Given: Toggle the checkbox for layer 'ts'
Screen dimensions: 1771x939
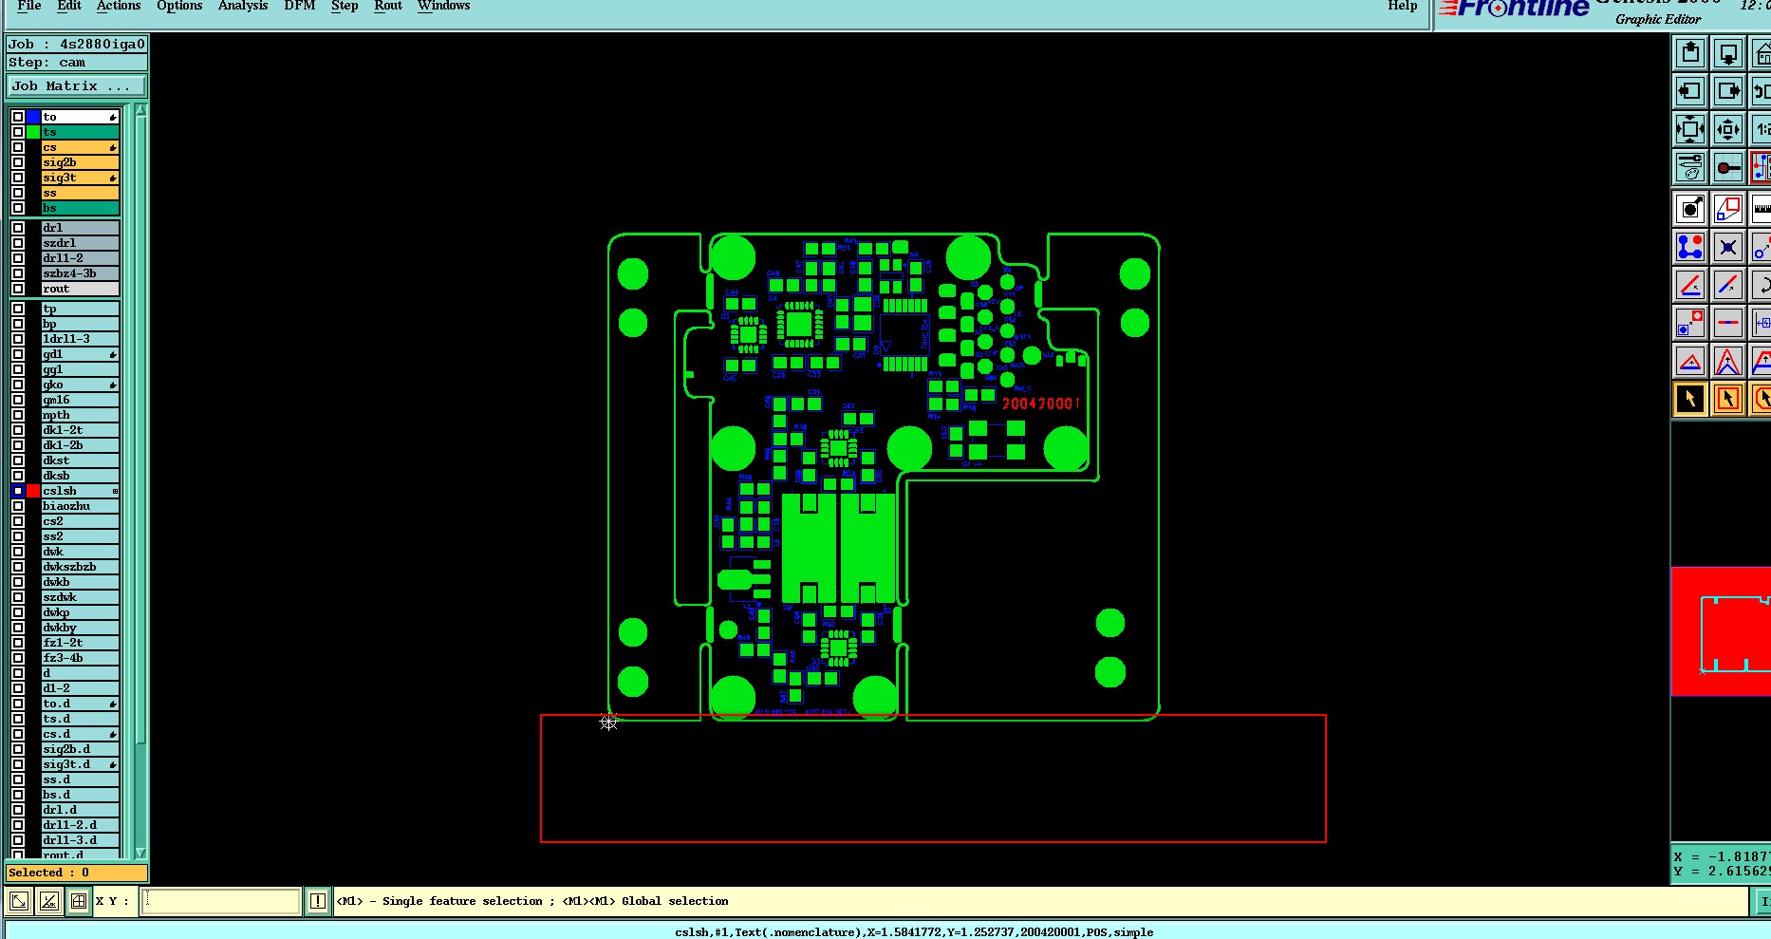Looking at the screenshot, I should pos(18,132).
